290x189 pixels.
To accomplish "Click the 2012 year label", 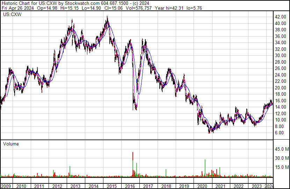I will pyautogui.click(x=57, y=186).
